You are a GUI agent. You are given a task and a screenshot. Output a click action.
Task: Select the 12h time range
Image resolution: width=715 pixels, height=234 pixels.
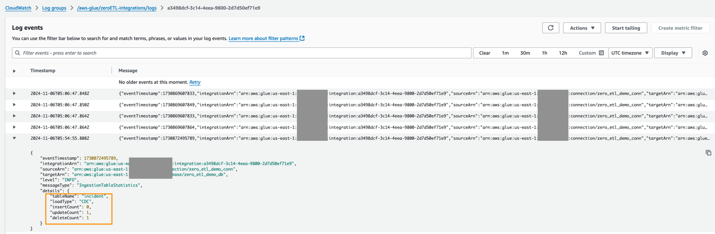tap(563, 53)
